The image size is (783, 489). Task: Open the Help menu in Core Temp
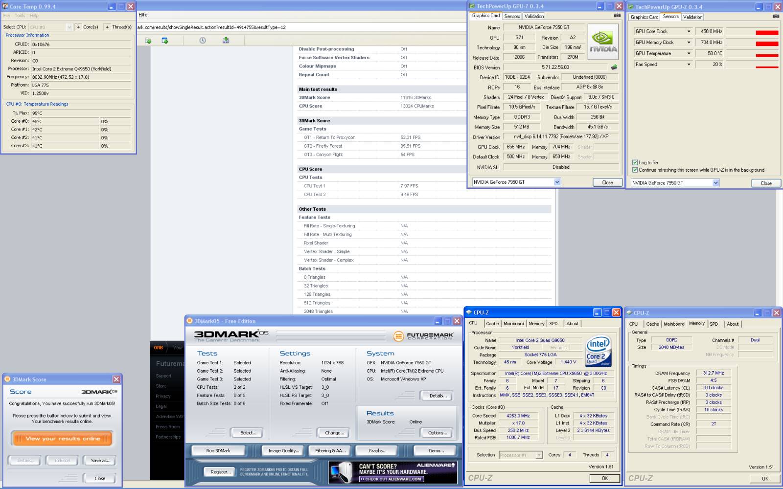pos(34,16)
